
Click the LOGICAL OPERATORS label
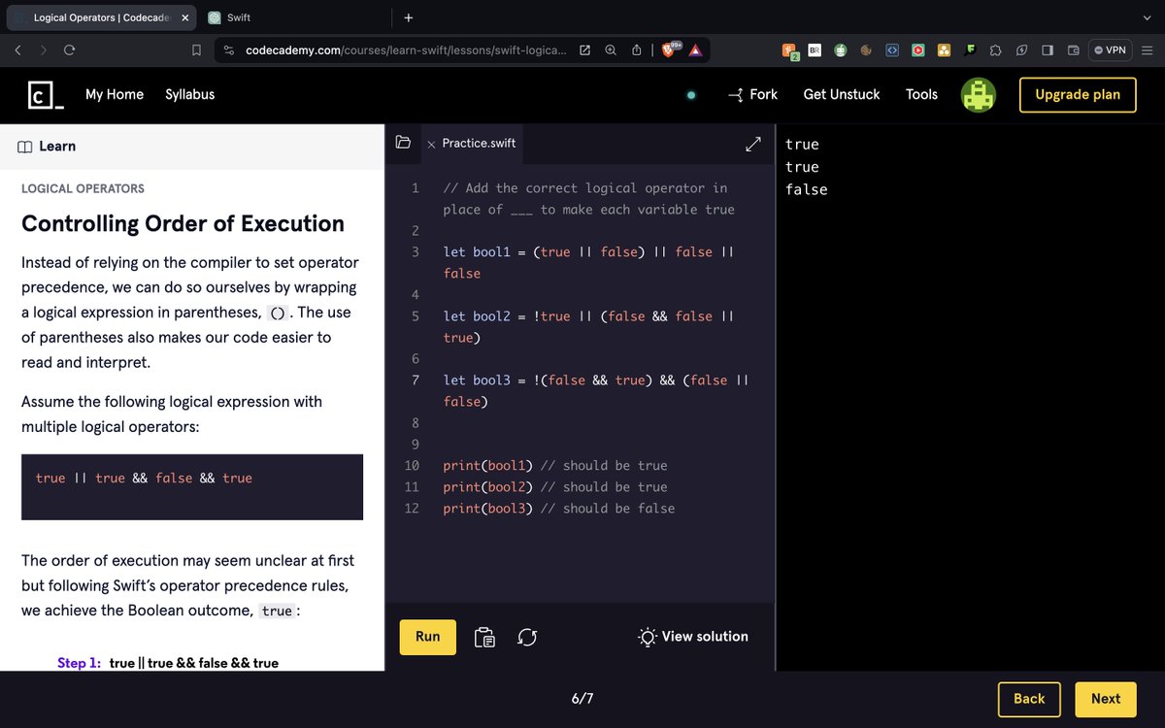click(x=83, y=188)
